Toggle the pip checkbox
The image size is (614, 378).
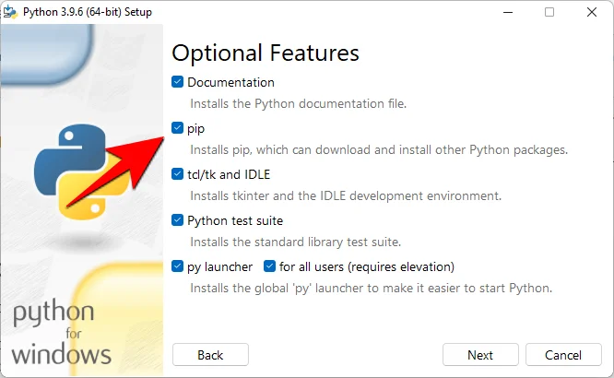coord(177,128)
